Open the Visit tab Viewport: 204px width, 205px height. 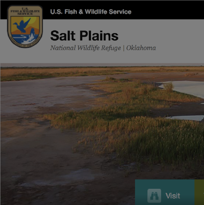pos(165,192)
